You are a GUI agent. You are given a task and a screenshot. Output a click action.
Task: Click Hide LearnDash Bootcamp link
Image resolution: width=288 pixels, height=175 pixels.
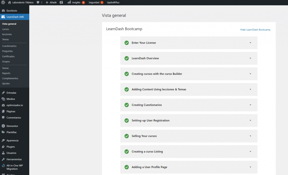255,30
